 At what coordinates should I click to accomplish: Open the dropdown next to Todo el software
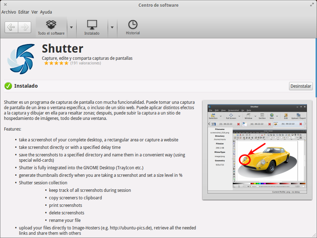[72, 27]
